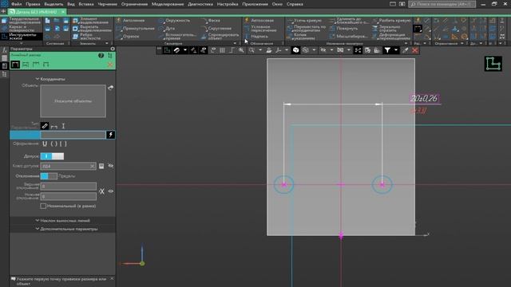Screen dimensions: 511x287
Task: Click the command search field
Action: click(x=442, y=4)
